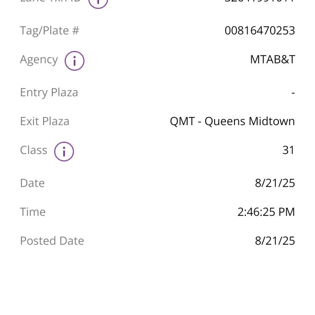Viewport: 315px width, 315px height.
Task: Select the MTAB&T agency value
Action: click(272, 59)
